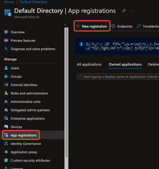Screen dimensions: 159x169
Task: Click the Custom security attributes icon
Action: click(6, 160)
